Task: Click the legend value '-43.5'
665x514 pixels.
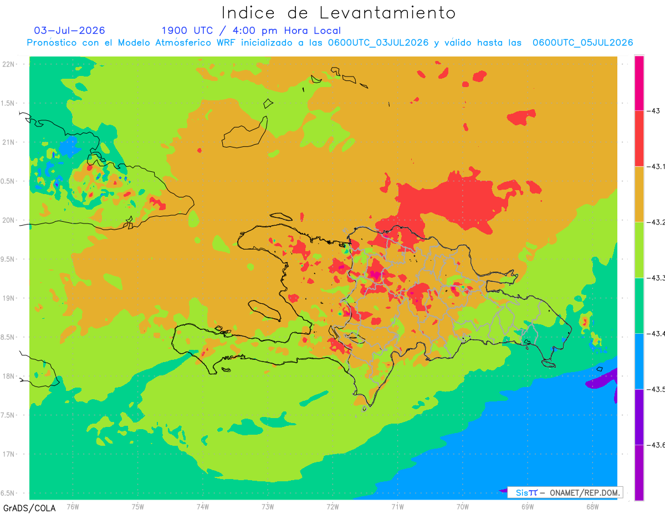Action: 657,389
